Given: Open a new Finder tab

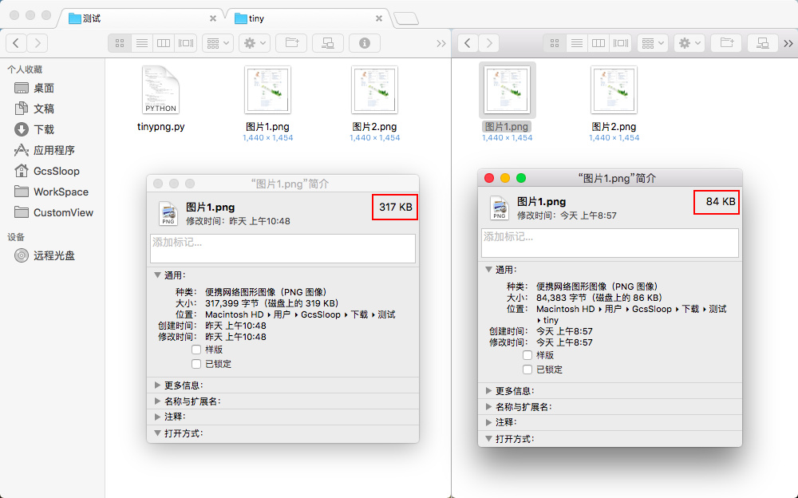Looking at the screenshot, I should coord(406,19).
